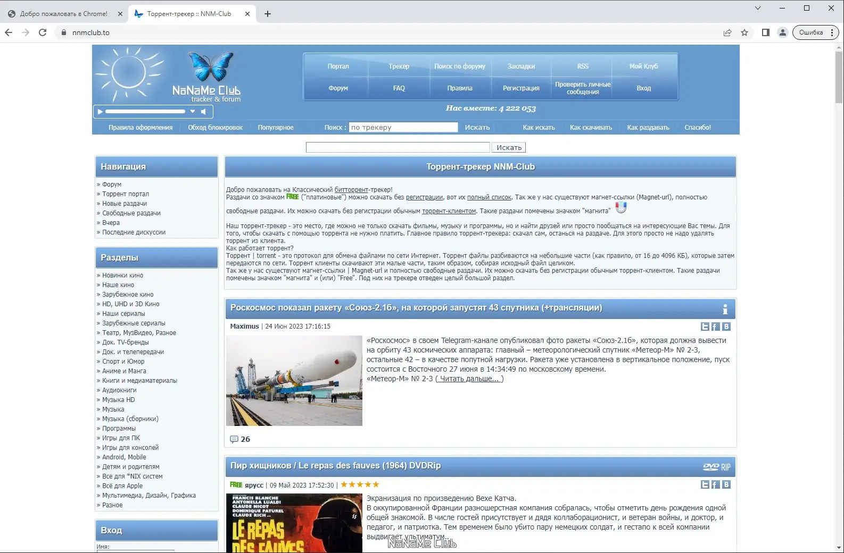Open Спасибо! link

coord(698,128)
